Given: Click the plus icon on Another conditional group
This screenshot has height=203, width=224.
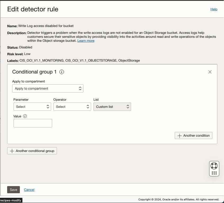Looking at the screenshot, I should coord(12,151).
